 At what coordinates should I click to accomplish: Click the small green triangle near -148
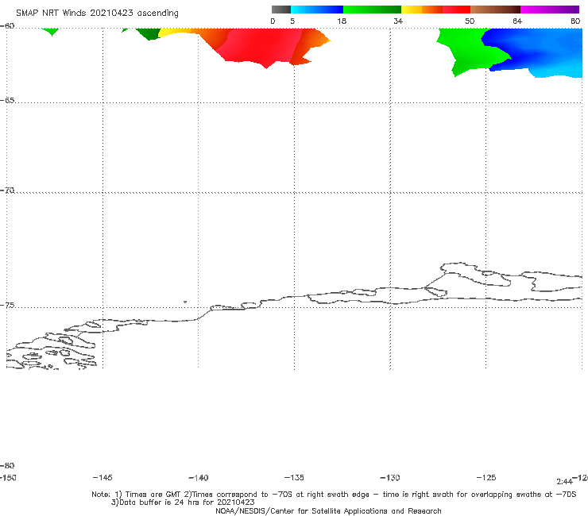pos(51,31)
